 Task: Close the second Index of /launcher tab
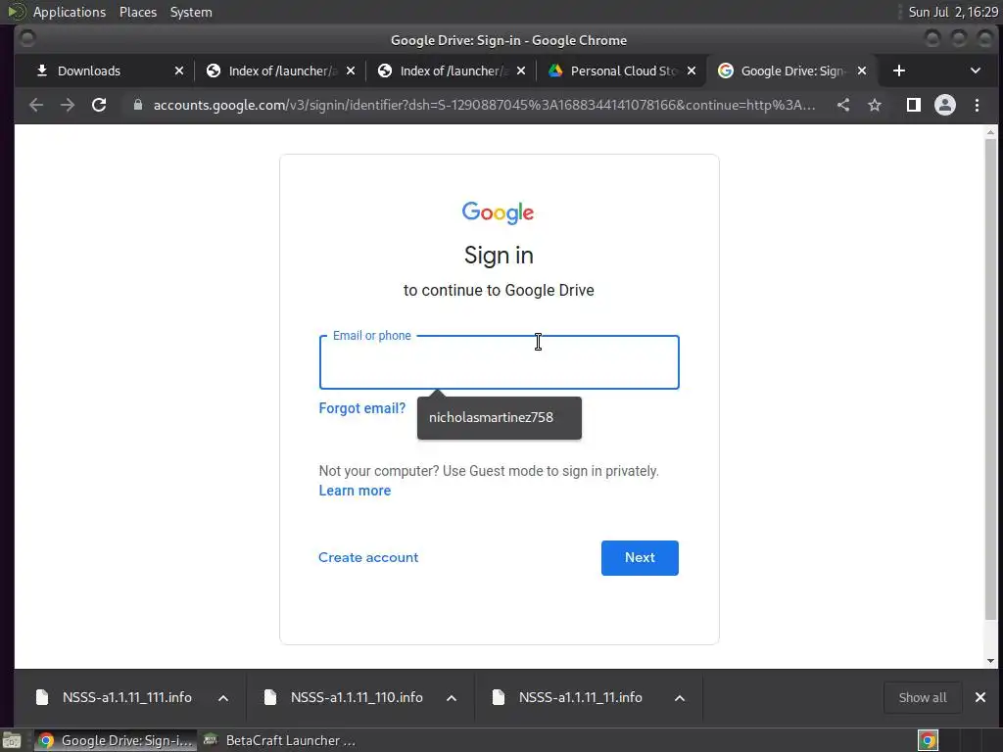point(521,70)
